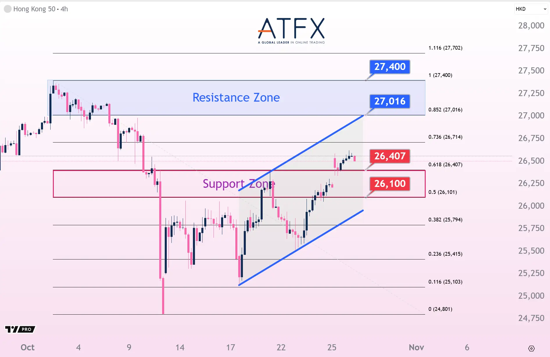Select the Resistance Zone text label
The height and width of the screenshot is (357, 550).
point(236,98)
